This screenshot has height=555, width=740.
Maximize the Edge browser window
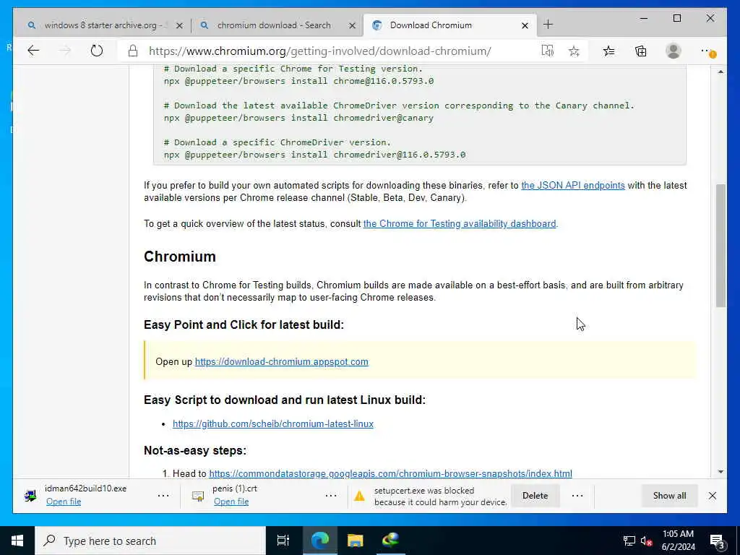(676, 18)
